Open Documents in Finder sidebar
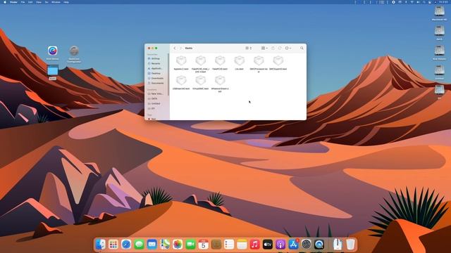Image resolution: width=451 pixels, height=253 pixels. point(155,83)
